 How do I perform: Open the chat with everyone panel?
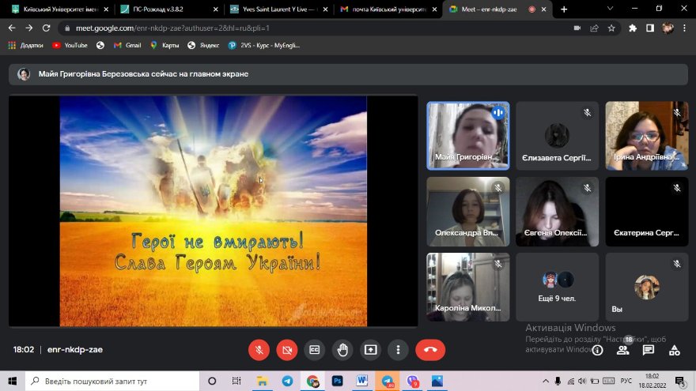tap(649, 350)
